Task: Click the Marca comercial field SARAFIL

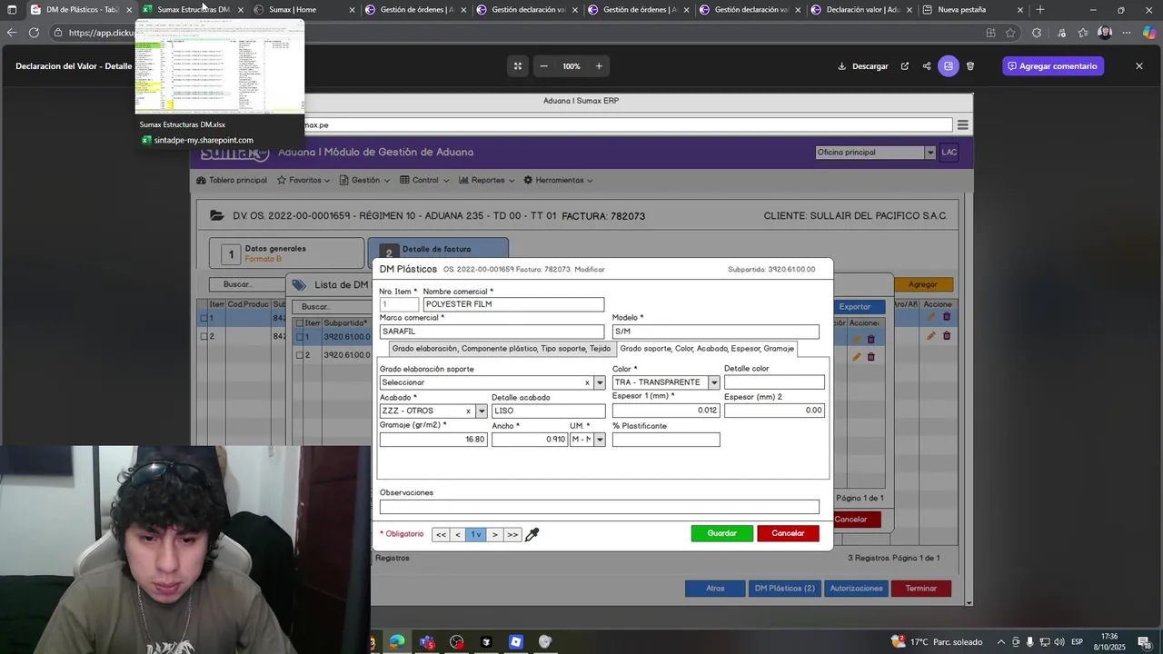Action: click(492, 332)
